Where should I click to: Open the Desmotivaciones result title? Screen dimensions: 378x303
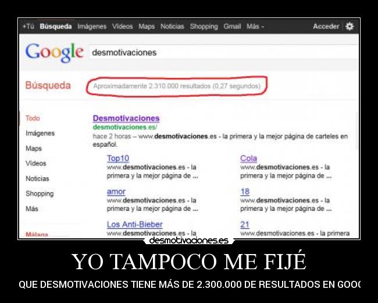click(126, 118)
